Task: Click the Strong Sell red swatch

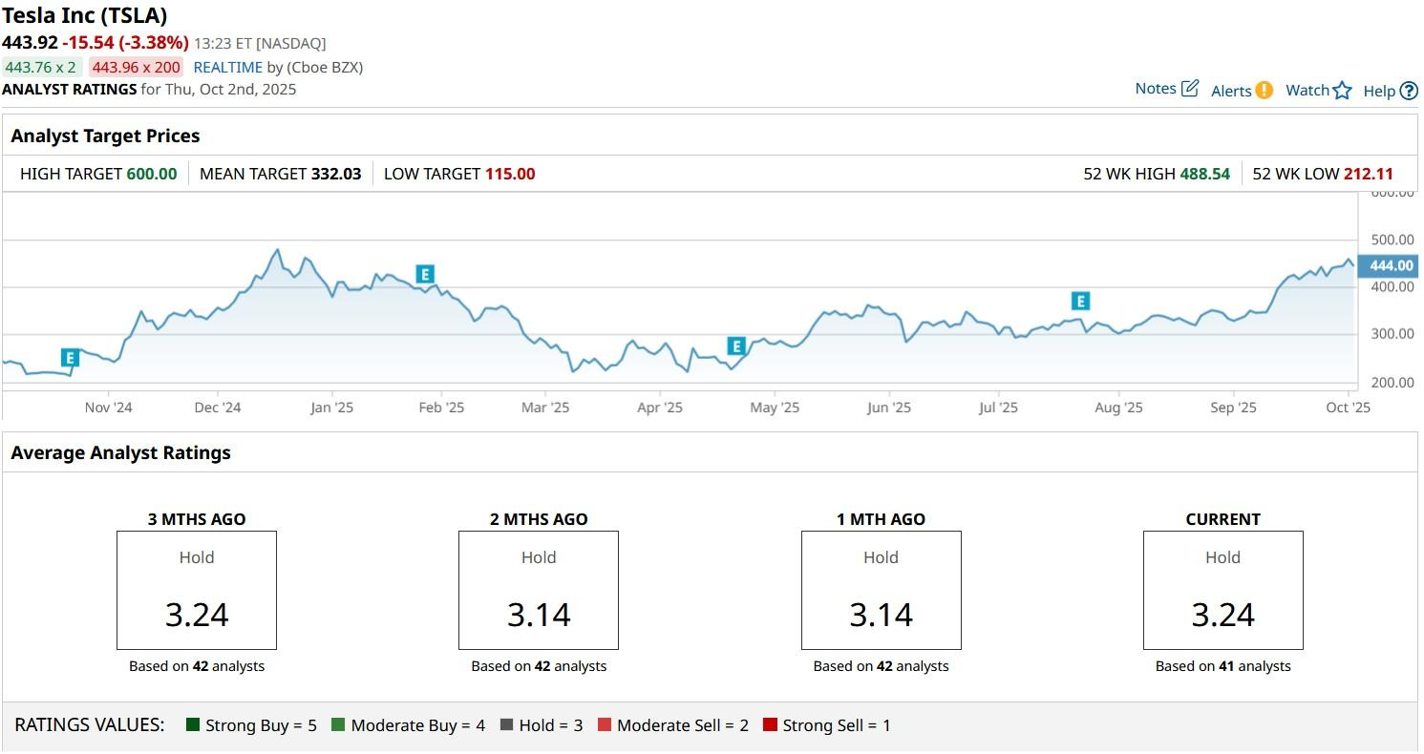Action: click(770, 725)
